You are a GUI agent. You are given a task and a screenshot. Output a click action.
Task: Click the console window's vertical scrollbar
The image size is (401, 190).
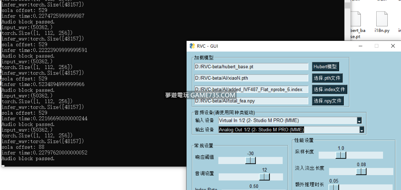[x=347, y=20]
